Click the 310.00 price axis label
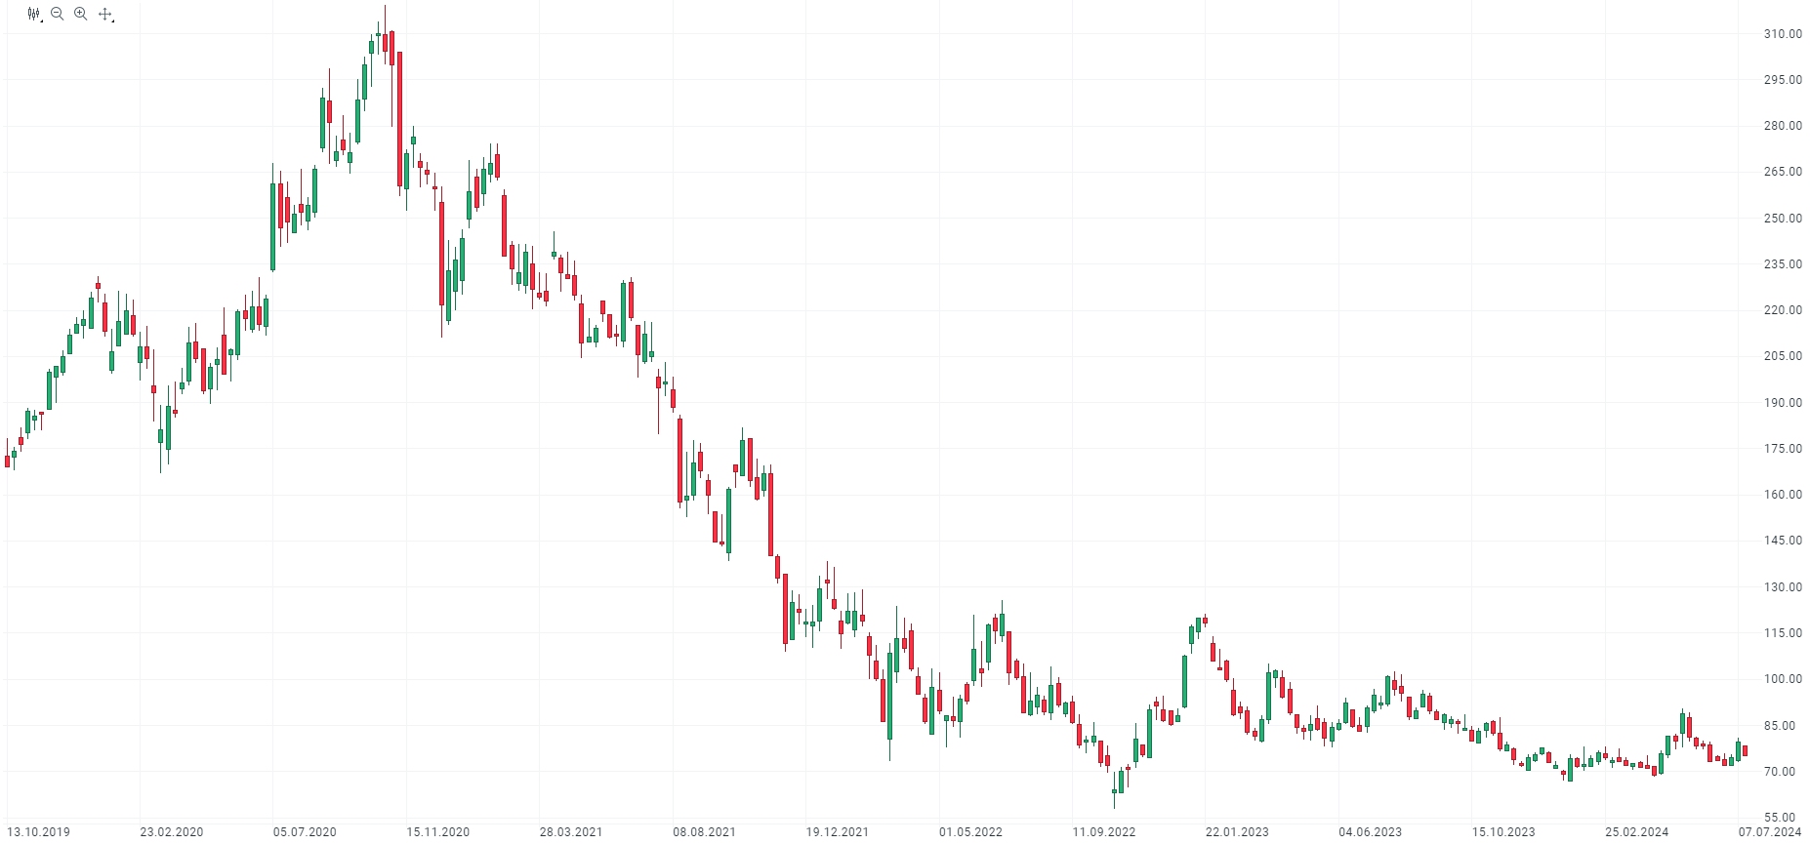Viewport: 1810px width, 844px height. pyautogui.click(x=1783, y=34)
